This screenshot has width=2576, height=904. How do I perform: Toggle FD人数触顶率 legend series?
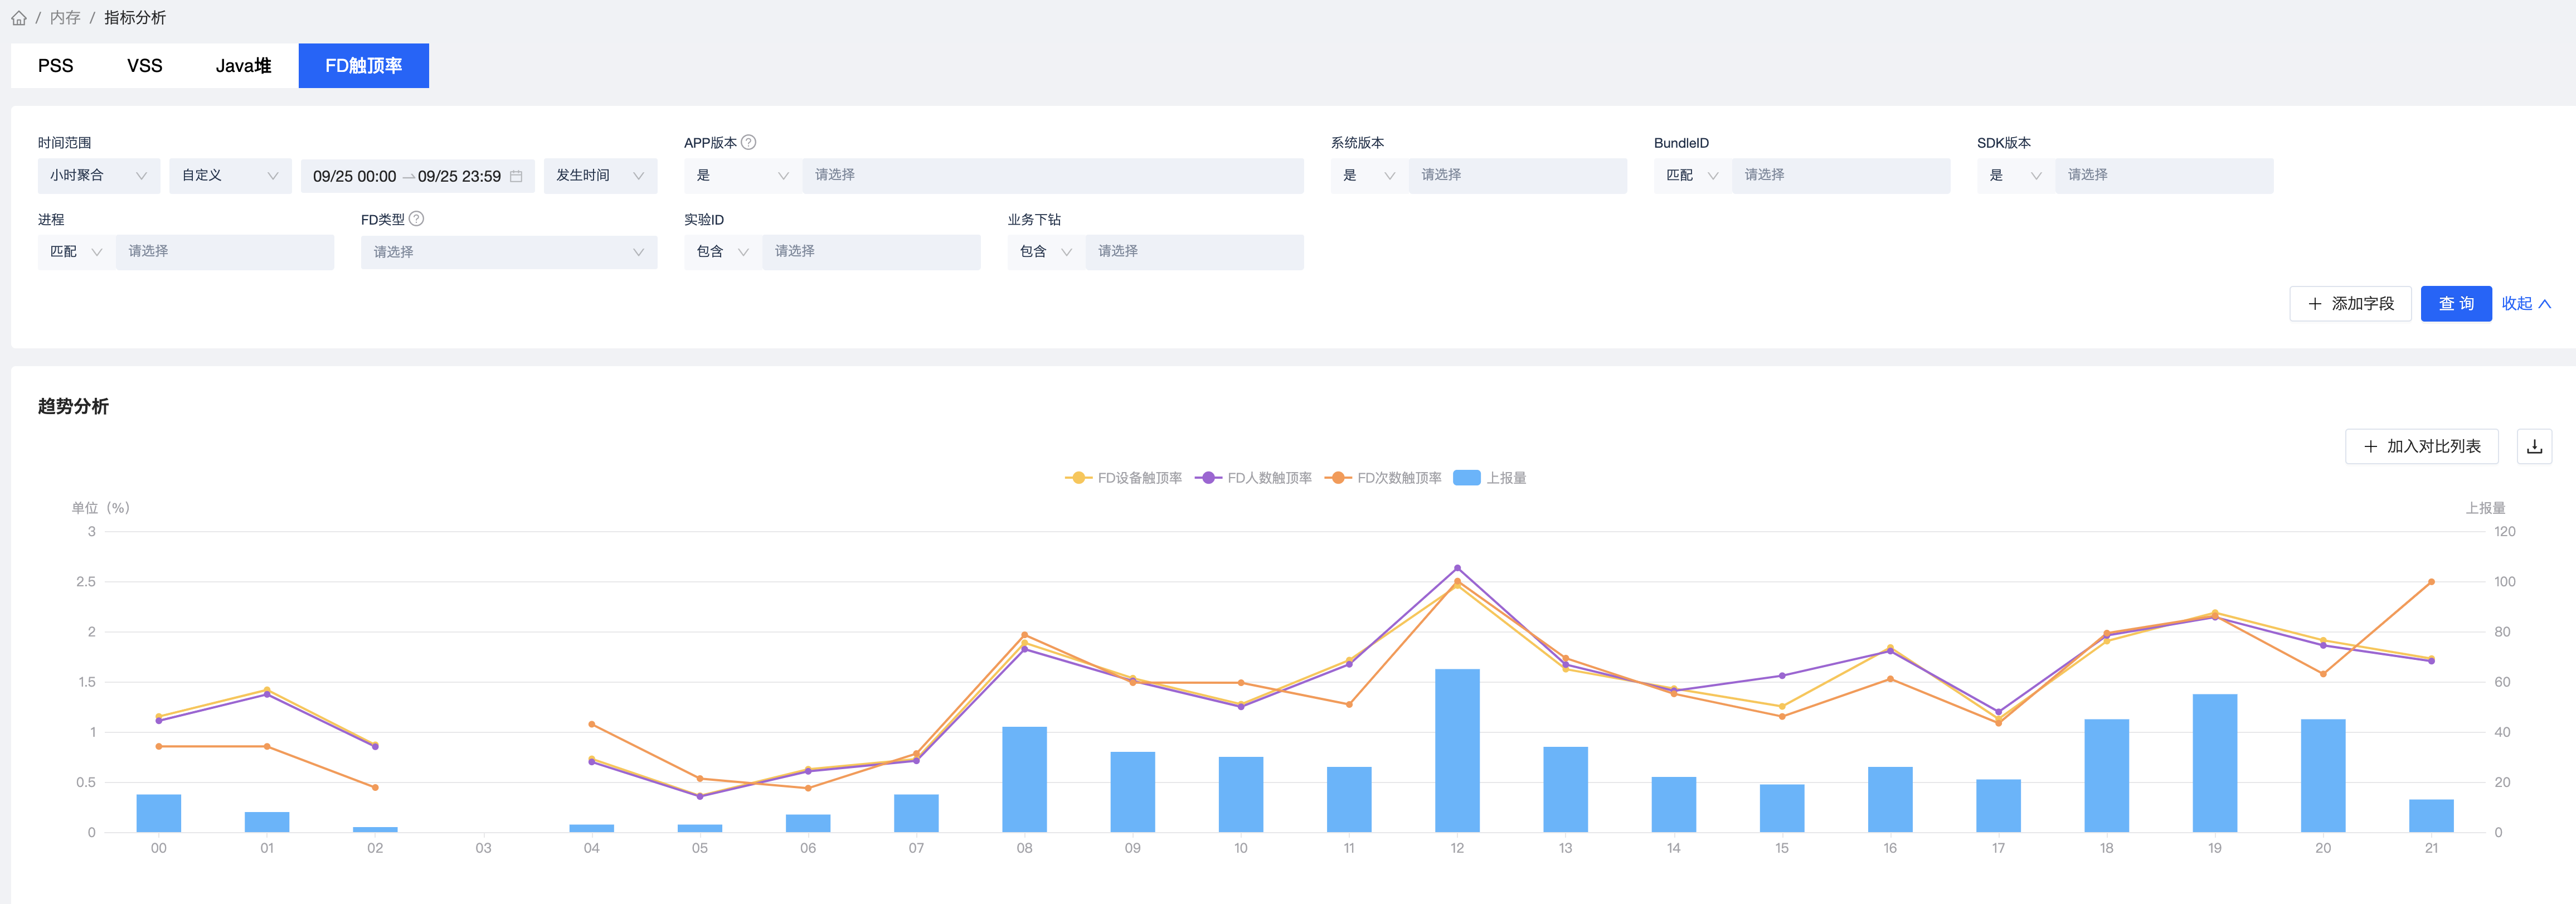tap(1253, 478)
